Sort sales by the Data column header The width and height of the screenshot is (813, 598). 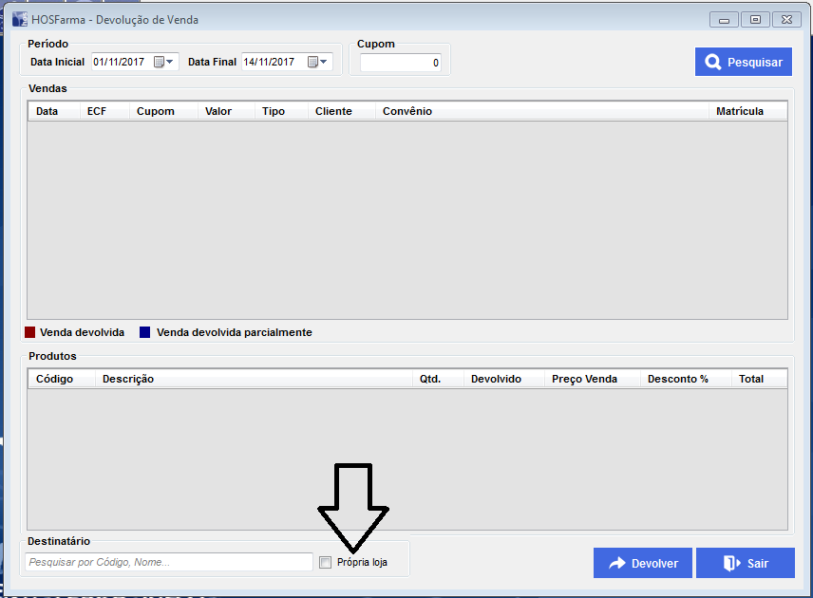[x=47, y=111]
